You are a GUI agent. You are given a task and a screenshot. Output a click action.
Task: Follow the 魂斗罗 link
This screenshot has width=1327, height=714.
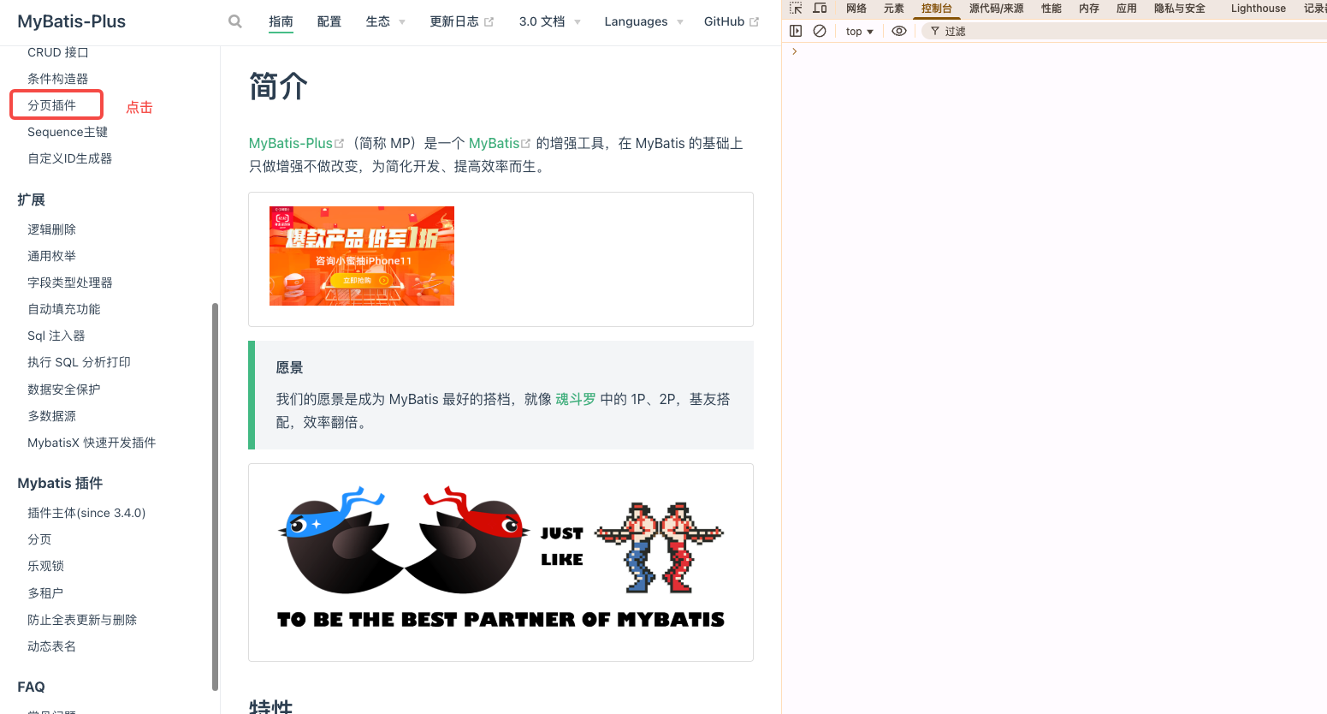[576, 399]
